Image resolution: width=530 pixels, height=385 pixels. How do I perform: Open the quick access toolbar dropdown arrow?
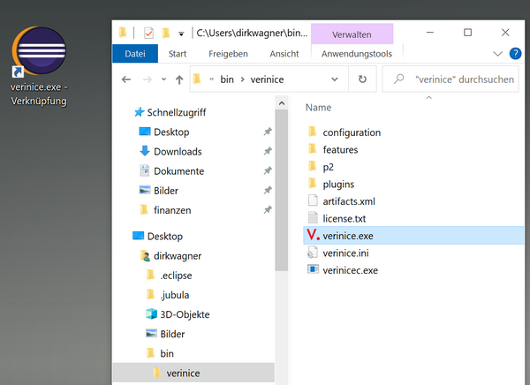181,34
